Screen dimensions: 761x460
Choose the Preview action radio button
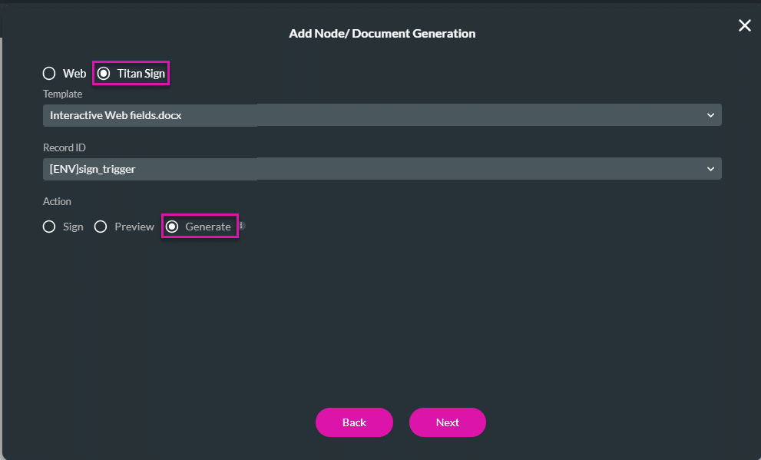coord(101,227)
